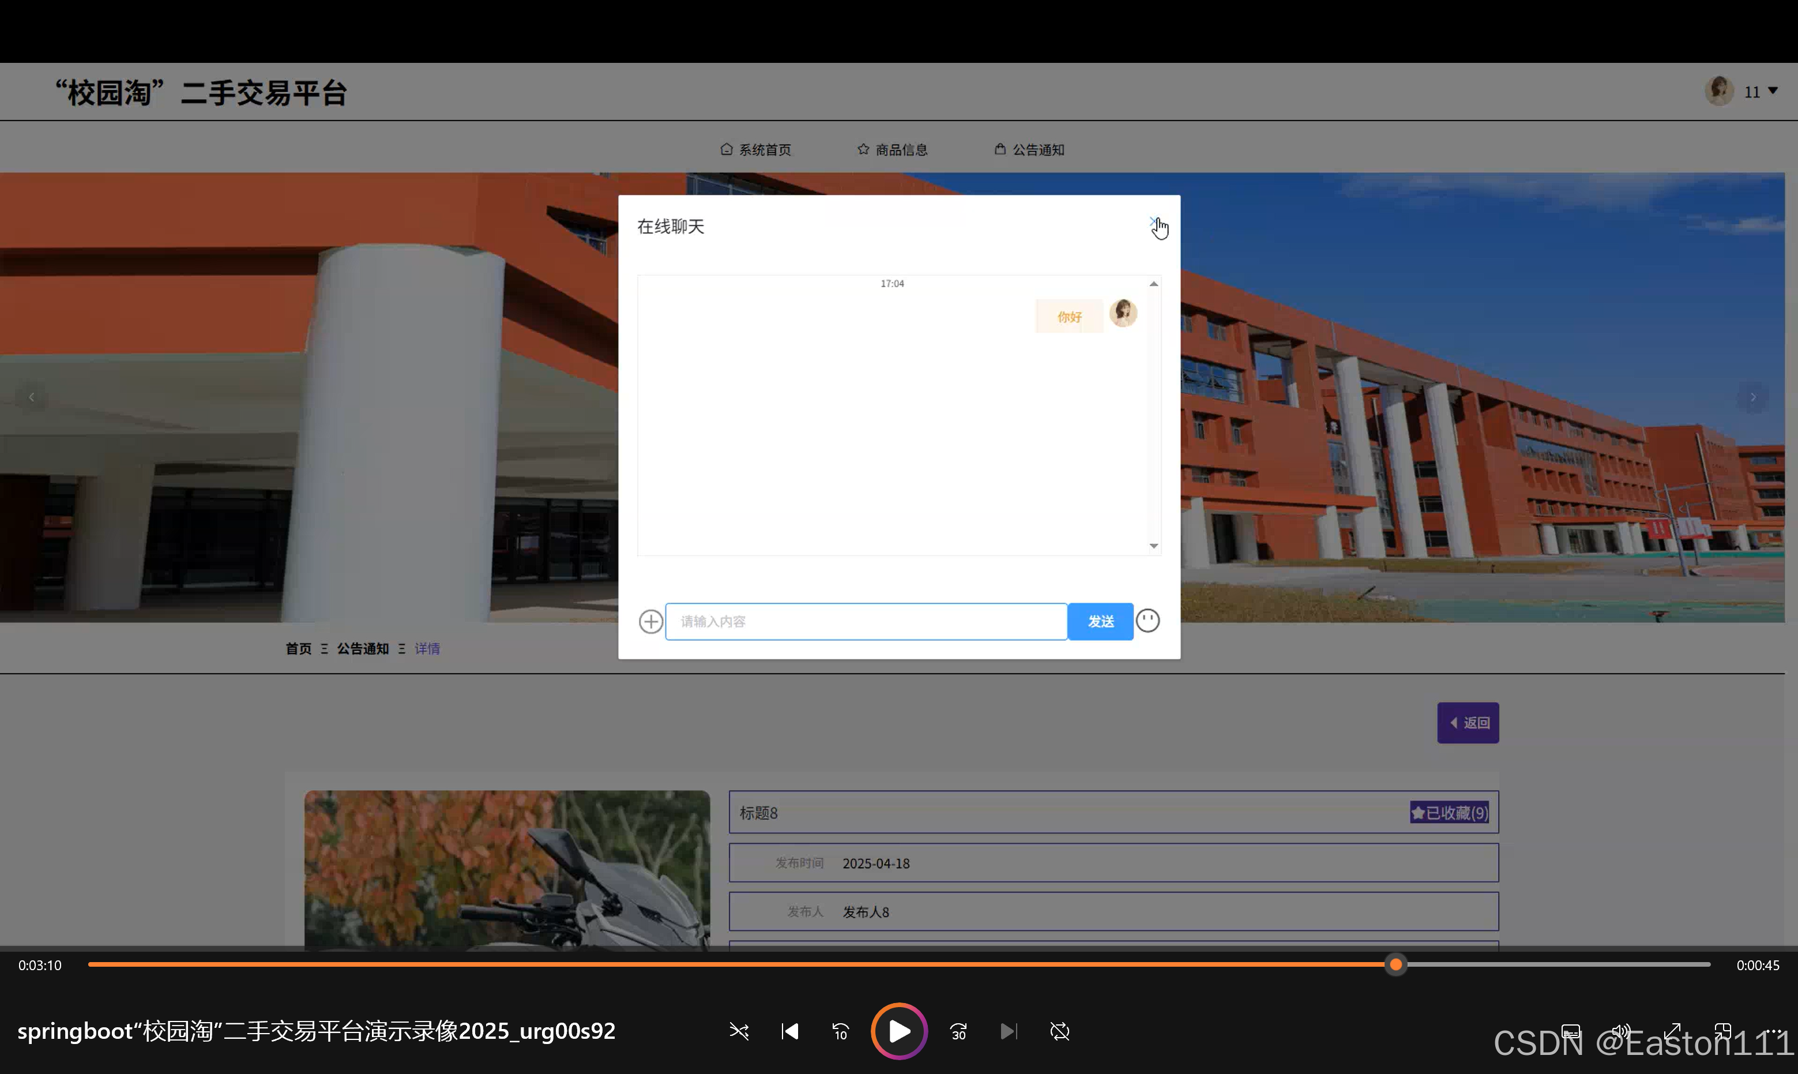Click the date 2025-04-18
The image size is (1798, 1074).
(x=875, y=863)
